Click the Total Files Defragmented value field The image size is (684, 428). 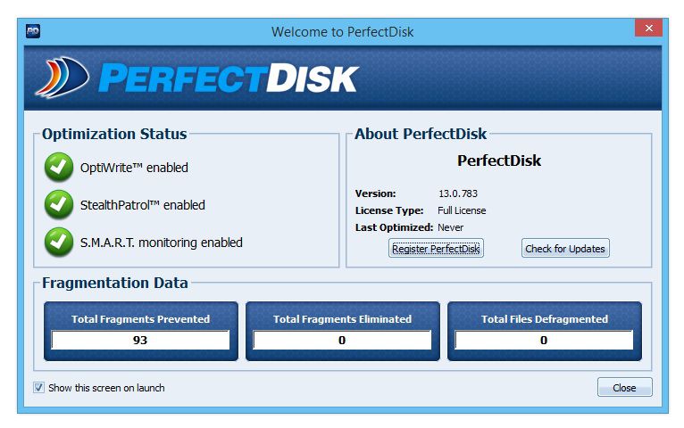pos(544,340)
